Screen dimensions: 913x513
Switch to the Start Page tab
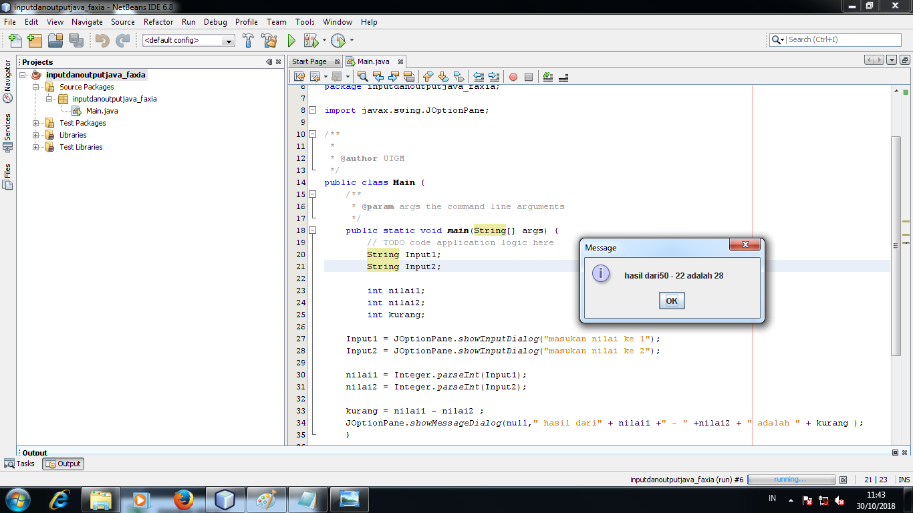[x=310, y=61]
